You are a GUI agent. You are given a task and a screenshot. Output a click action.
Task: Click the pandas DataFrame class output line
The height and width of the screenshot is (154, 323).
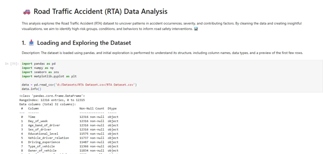point(52,96)
